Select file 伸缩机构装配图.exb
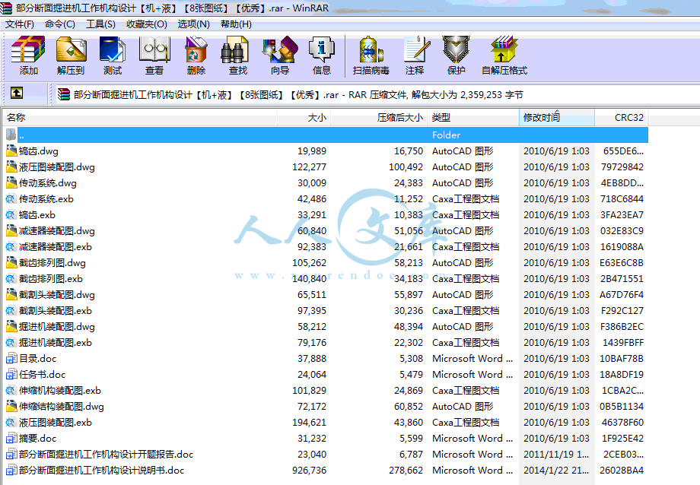700x485 pixels. [x=60, y=391]
